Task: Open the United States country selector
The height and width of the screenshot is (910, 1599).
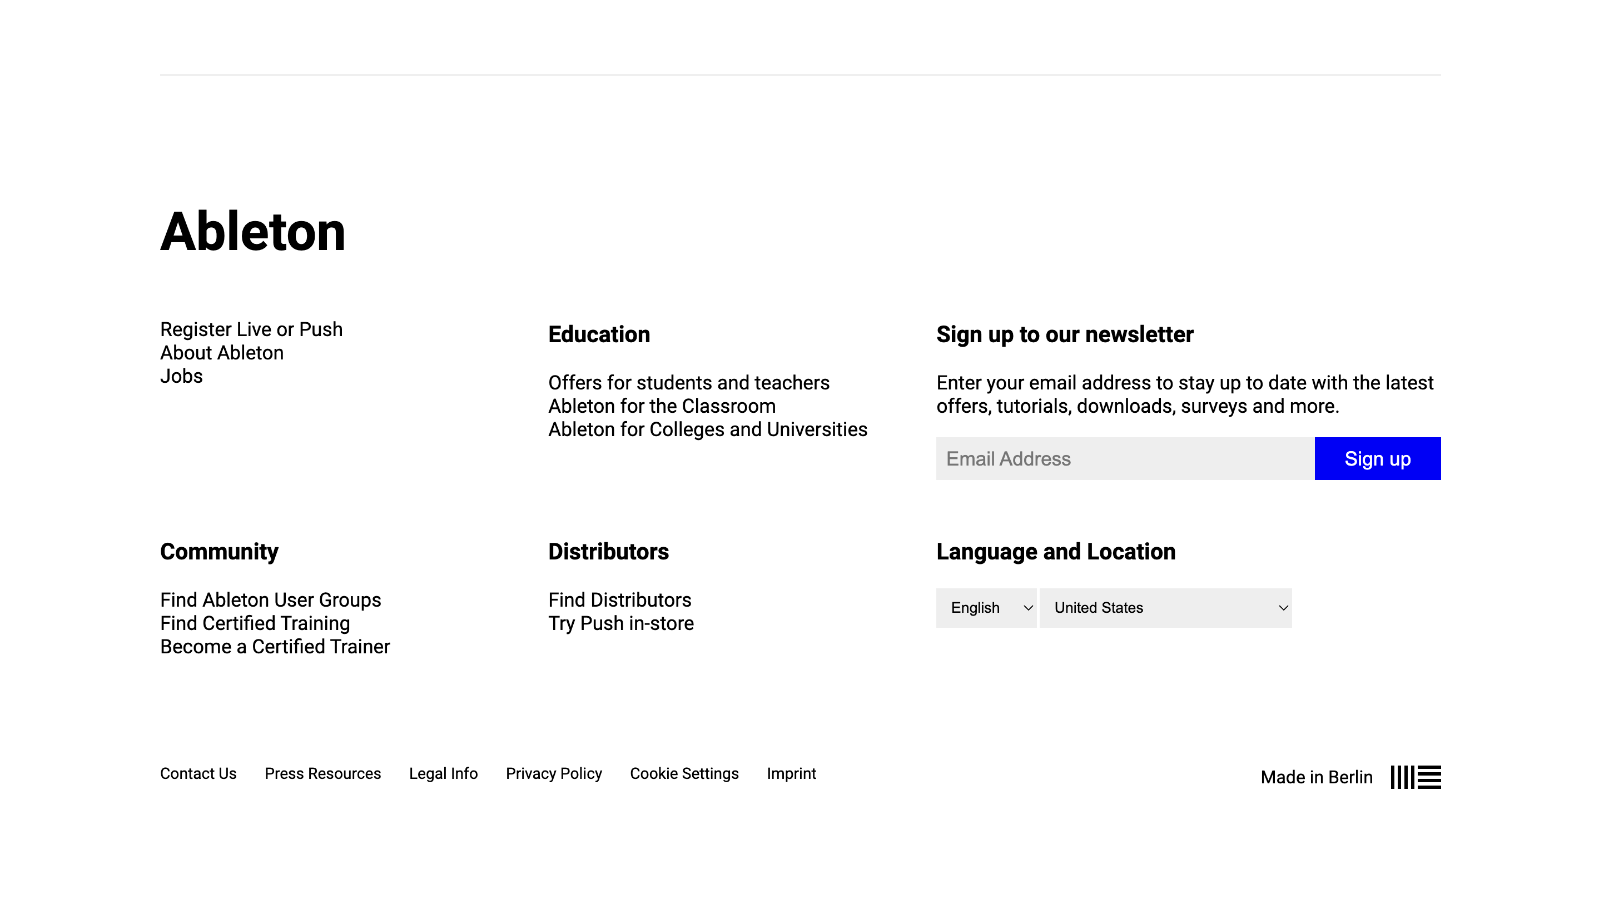Action: (x=1165, y=608)
